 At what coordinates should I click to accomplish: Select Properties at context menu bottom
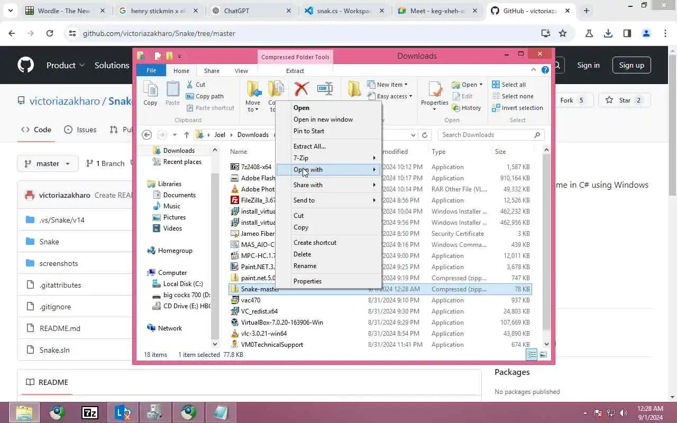(328, 281)
